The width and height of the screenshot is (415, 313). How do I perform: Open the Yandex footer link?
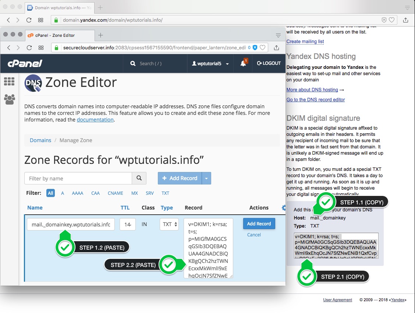398,300
